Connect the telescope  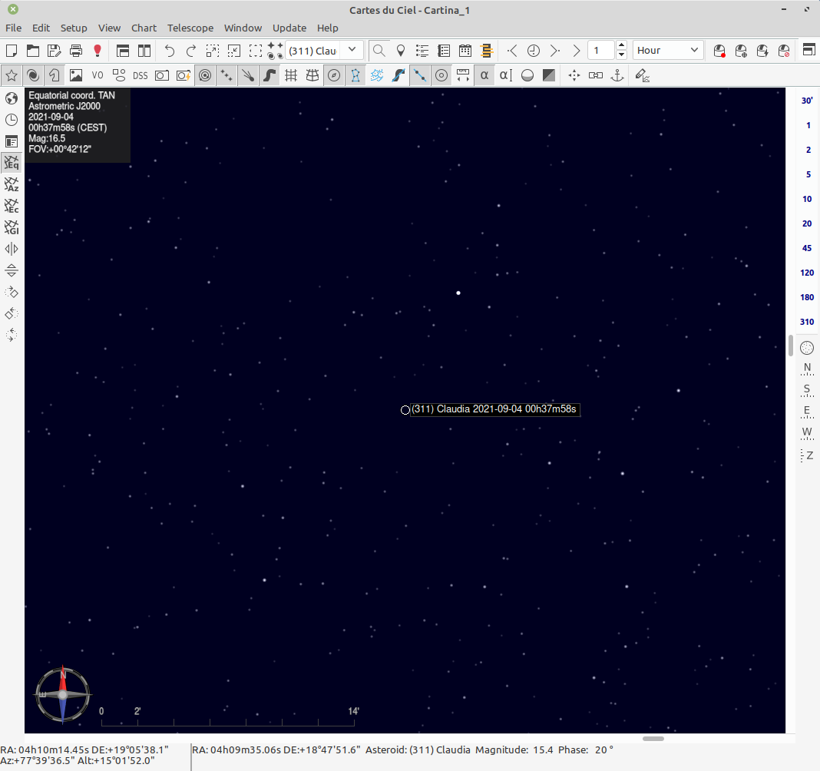(x=719, y=51)
